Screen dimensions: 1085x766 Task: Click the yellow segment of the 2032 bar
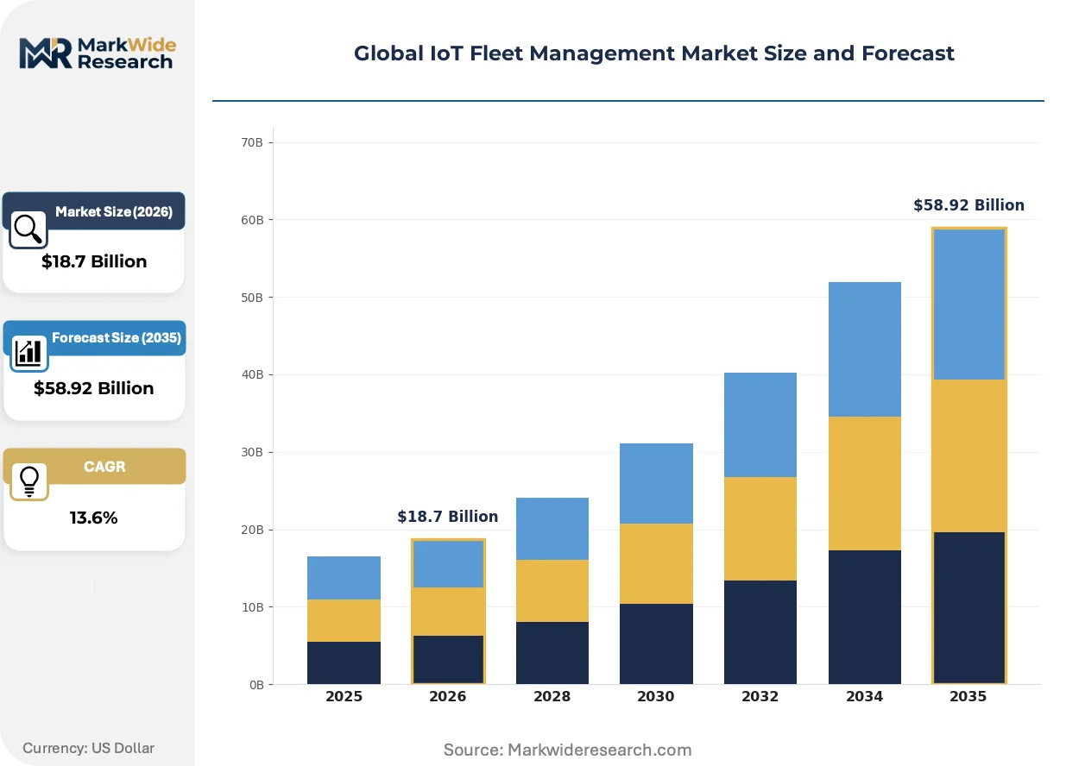click(x=760, y=529)
